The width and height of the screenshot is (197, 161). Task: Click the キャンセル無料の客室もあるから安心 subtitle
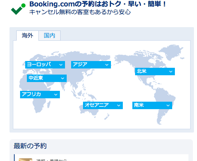80,12
